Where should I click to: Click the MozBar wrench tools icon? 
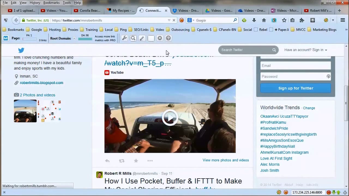pos(124,38)
